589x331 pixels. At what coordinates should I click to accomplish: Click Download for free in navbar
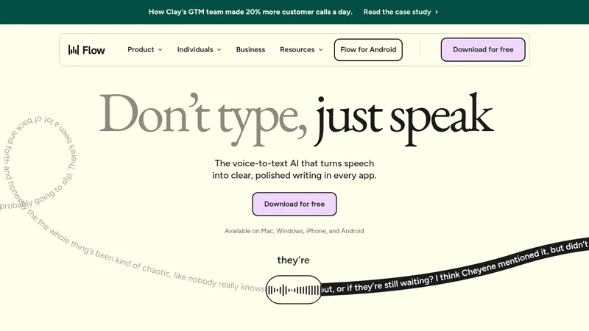pos(483,49)
